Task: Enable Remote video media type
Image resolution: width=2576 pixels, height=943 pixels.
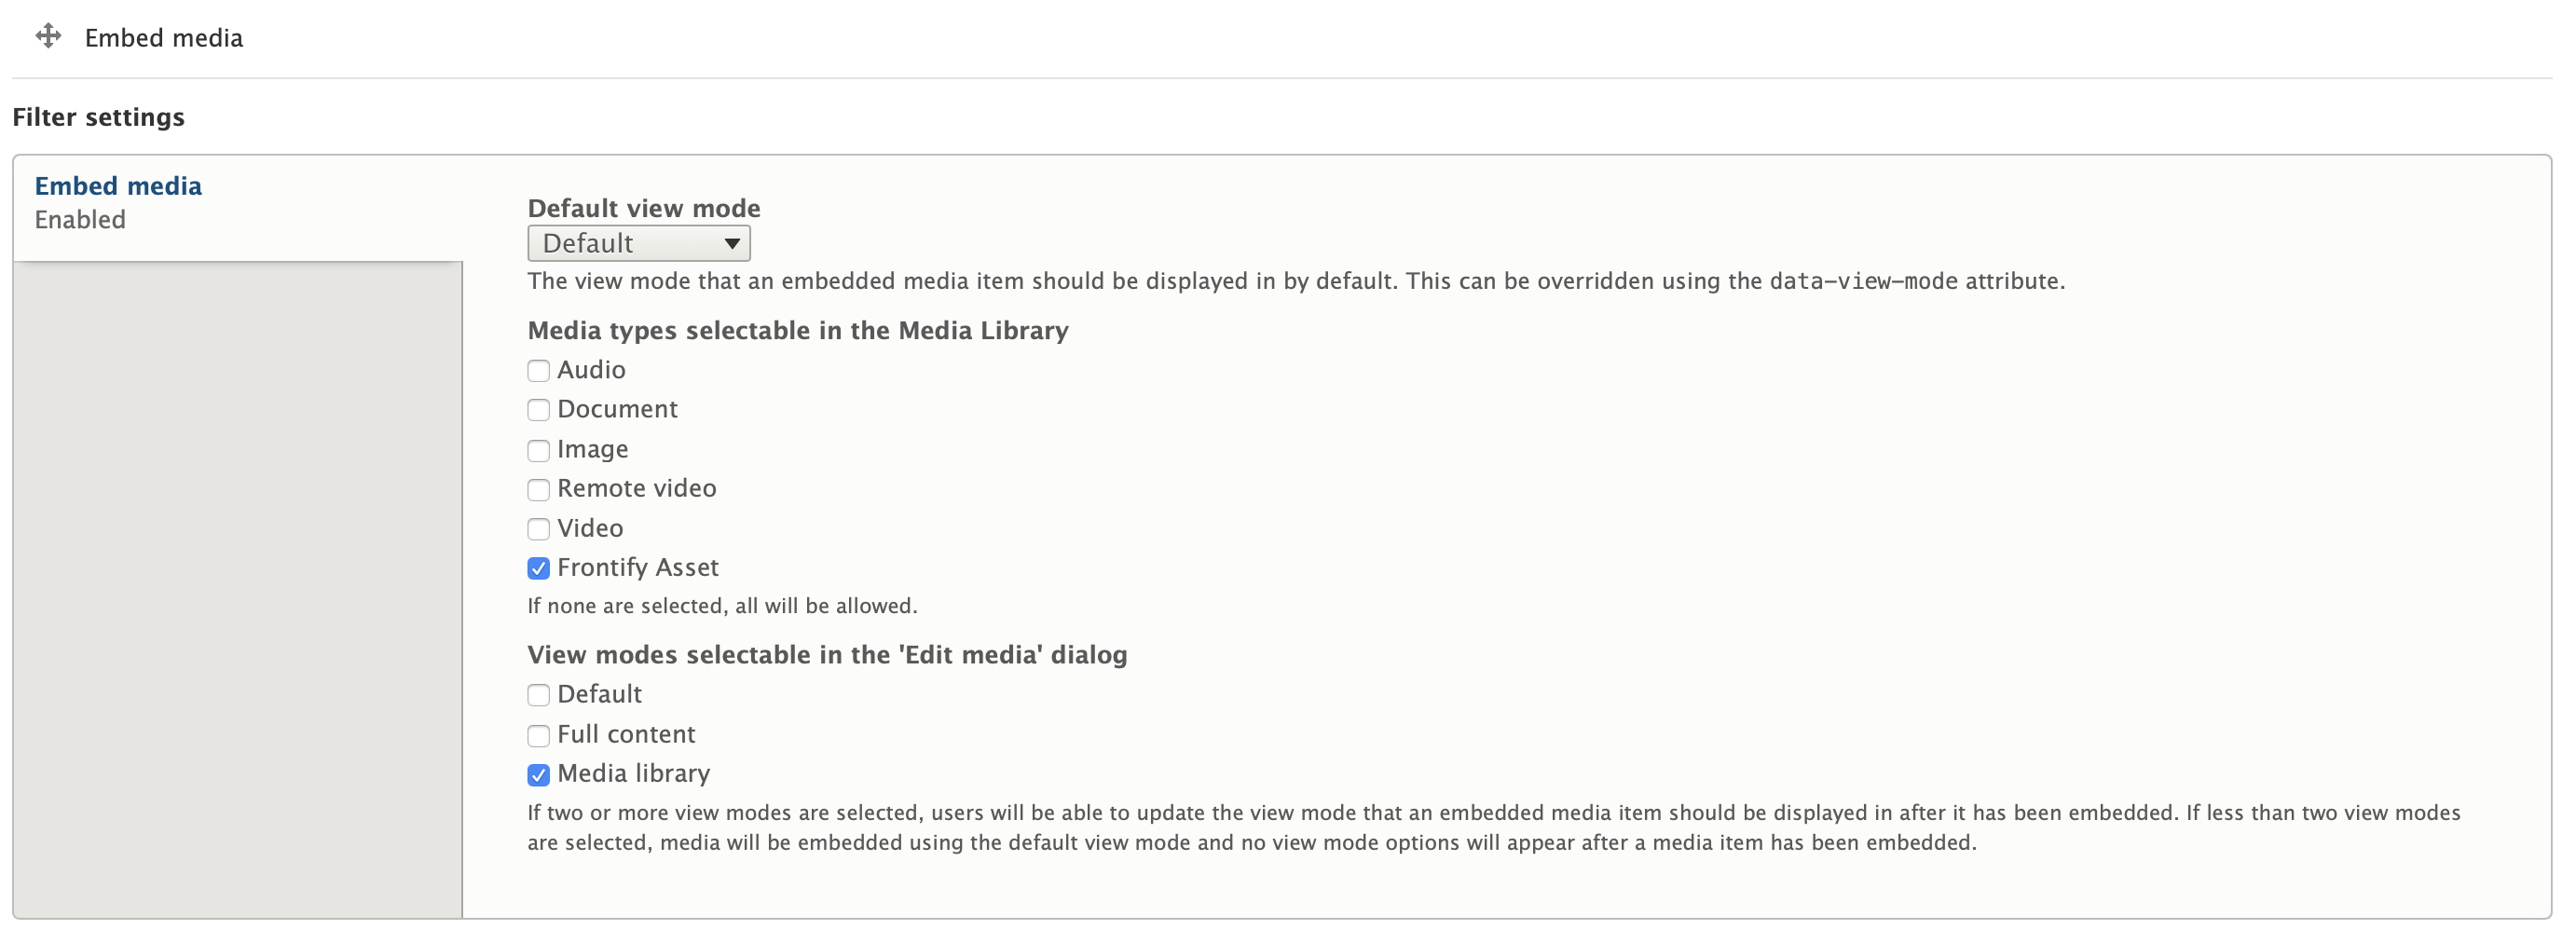Action: tap(538, 489)
